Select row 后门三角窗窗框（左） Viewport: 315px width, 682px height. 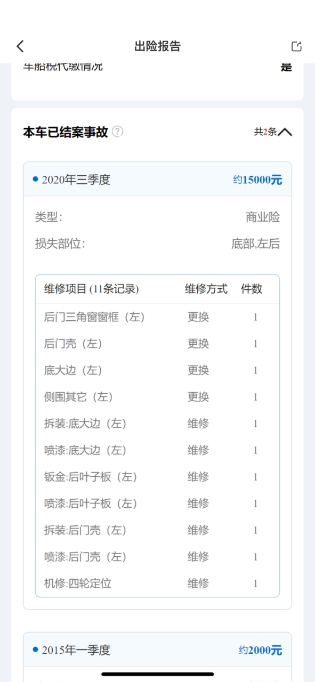157,317
